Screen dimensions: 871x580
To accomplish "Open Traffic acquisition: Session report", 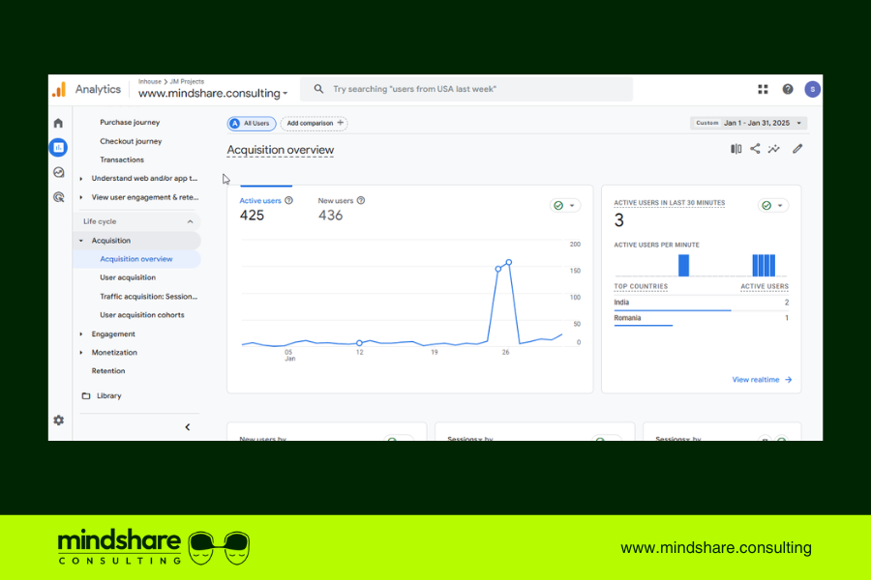I will click(x=149, y=297).
